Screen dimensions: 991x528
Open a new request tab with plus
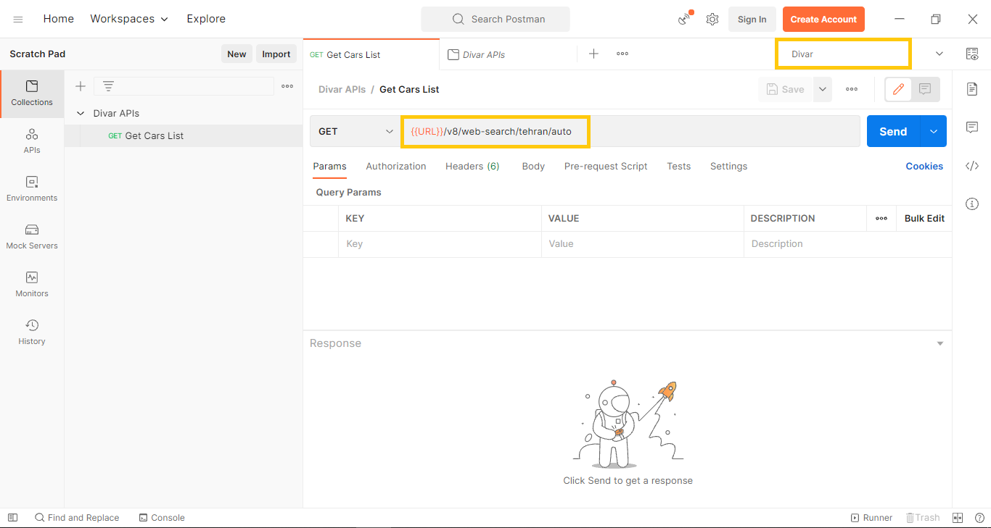(x=593, y=54)
